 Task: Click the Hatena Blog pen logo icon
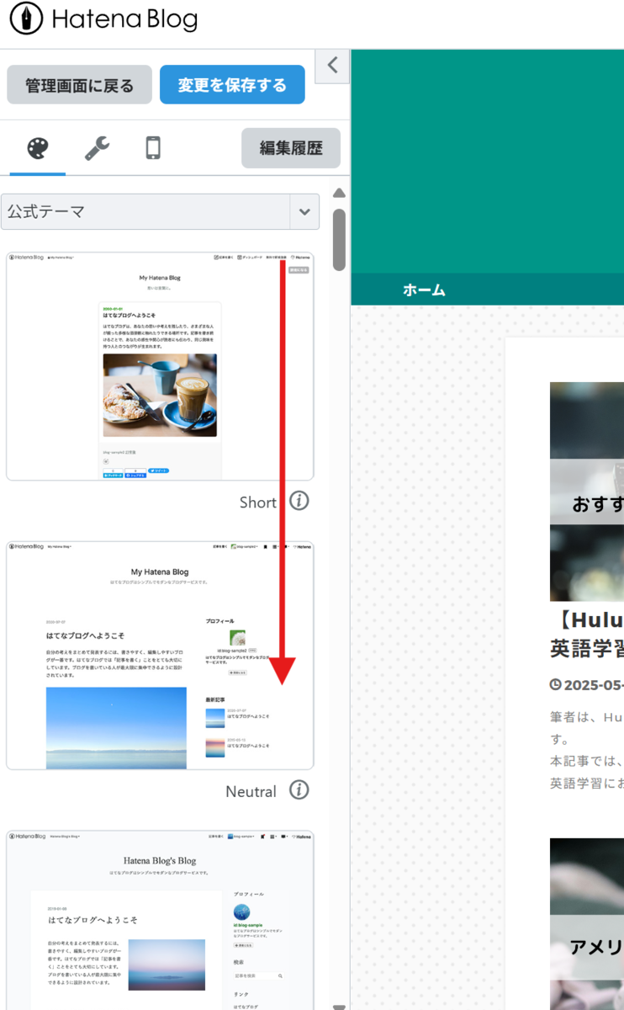click(x=26, y=19)
